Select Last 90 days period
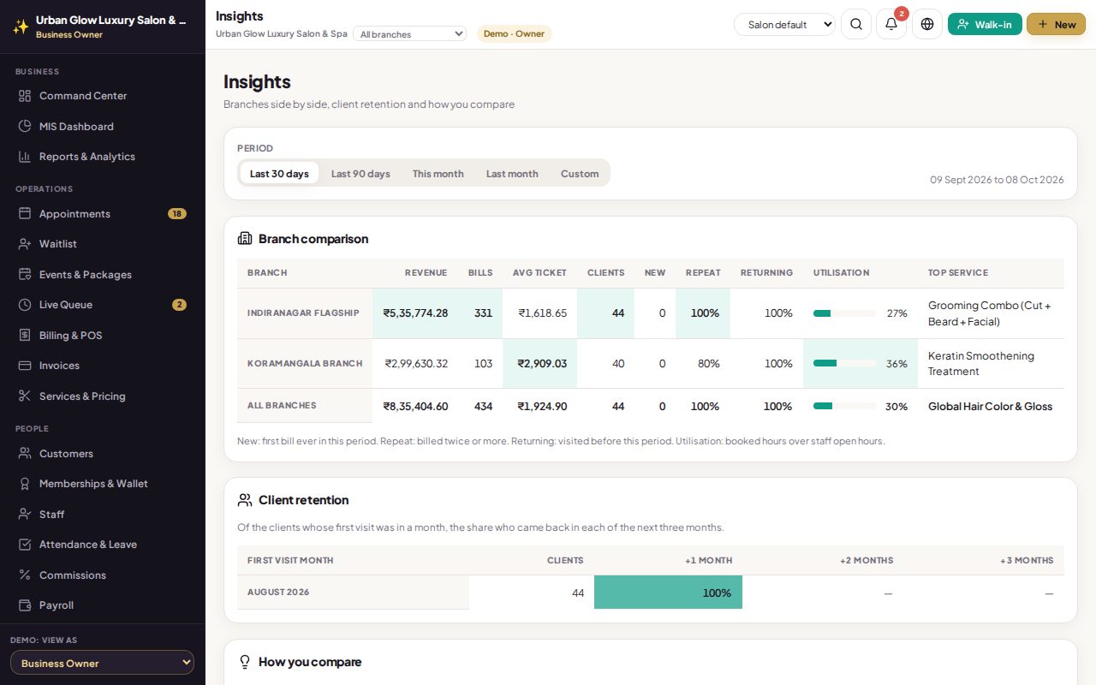 click(x=360, y=173)
